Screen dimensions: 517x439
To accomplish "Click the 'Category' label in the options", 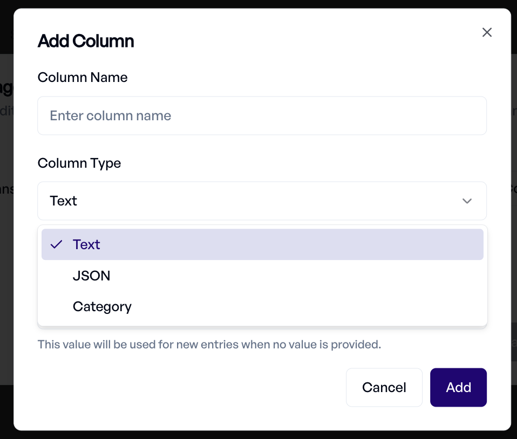I will click(102, 307).
